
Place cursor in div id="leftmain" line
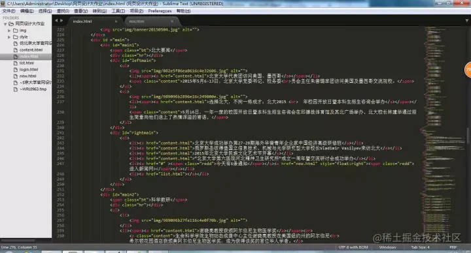[x=133, y=61]
